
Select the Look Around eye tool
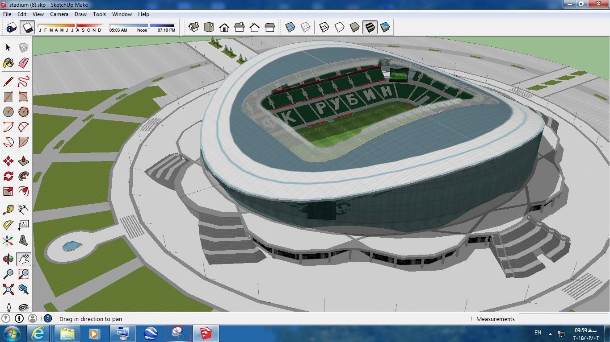(23, 307)
